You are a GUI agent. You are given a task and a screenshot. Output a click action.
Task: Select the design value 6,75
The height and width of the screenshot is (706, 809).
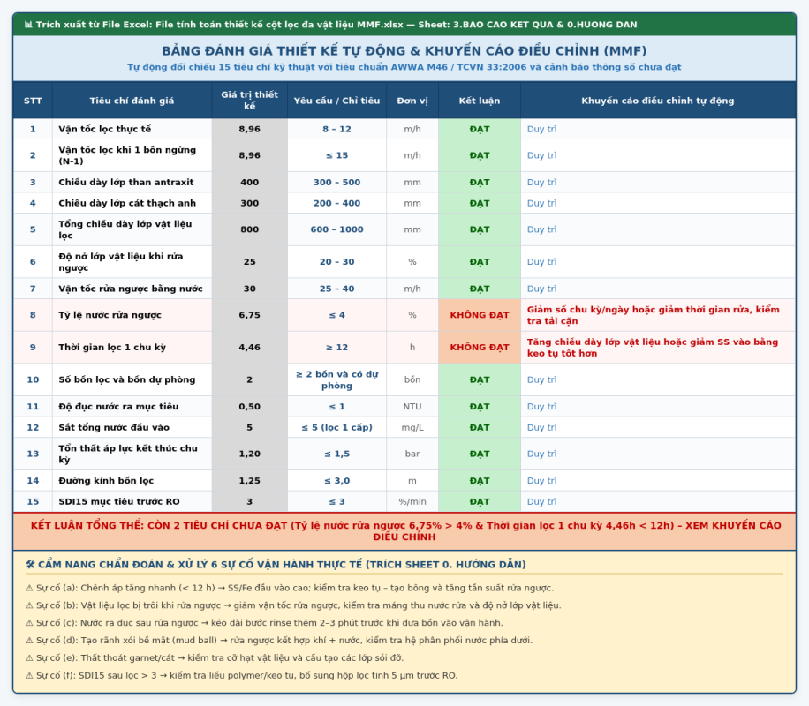click(x=250, y=315)
